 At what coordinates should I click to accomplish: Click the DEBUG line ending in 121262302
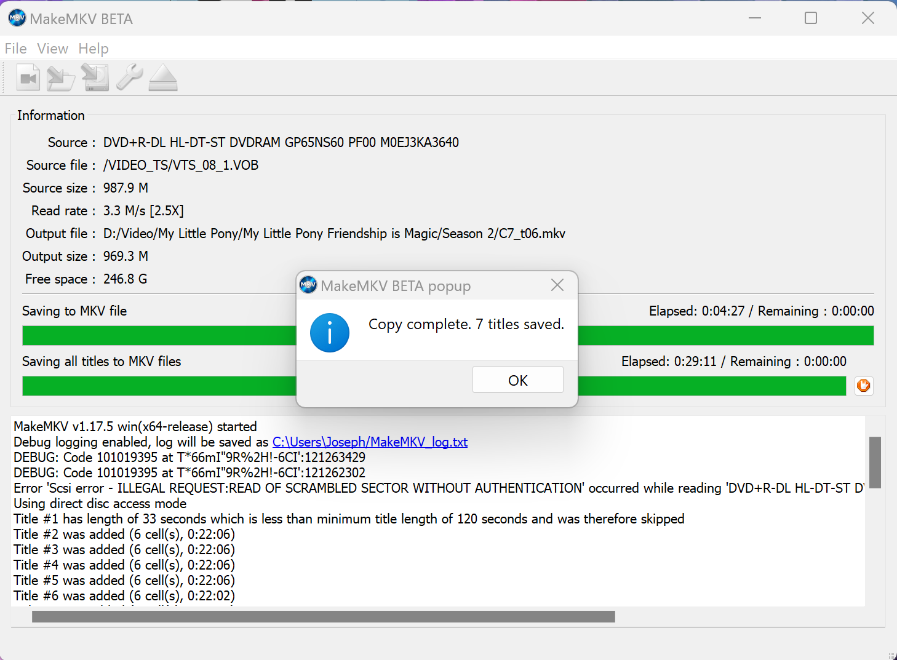(x=189, y=472)
